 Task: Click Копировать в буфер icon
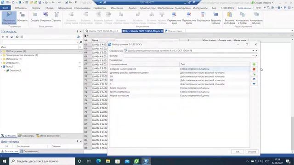(x=242, y=18)
